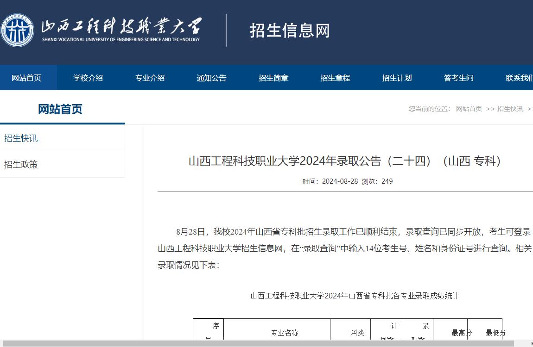Image resolution: width=533 pixels, height=347 pixels.
Task: Select the 网站首页 tab in navigation bar
Action: tap(26, 78)
